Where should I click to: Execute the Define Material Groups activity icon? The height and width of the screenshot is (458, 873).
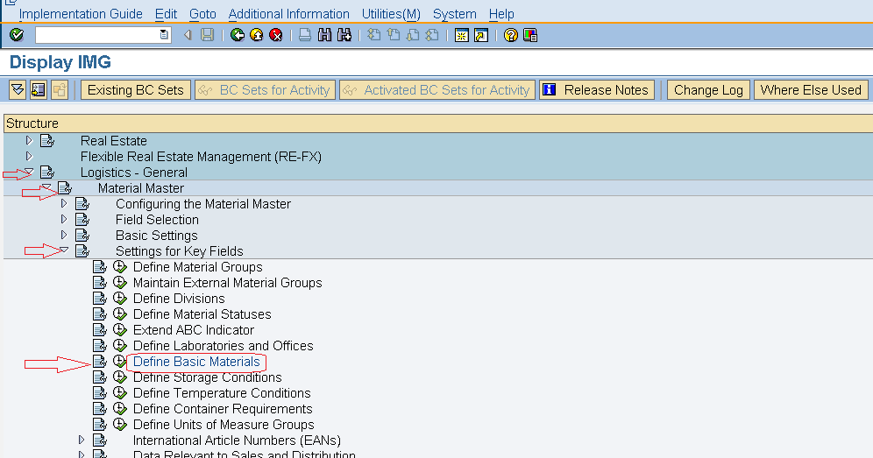[x=120, y=266]
